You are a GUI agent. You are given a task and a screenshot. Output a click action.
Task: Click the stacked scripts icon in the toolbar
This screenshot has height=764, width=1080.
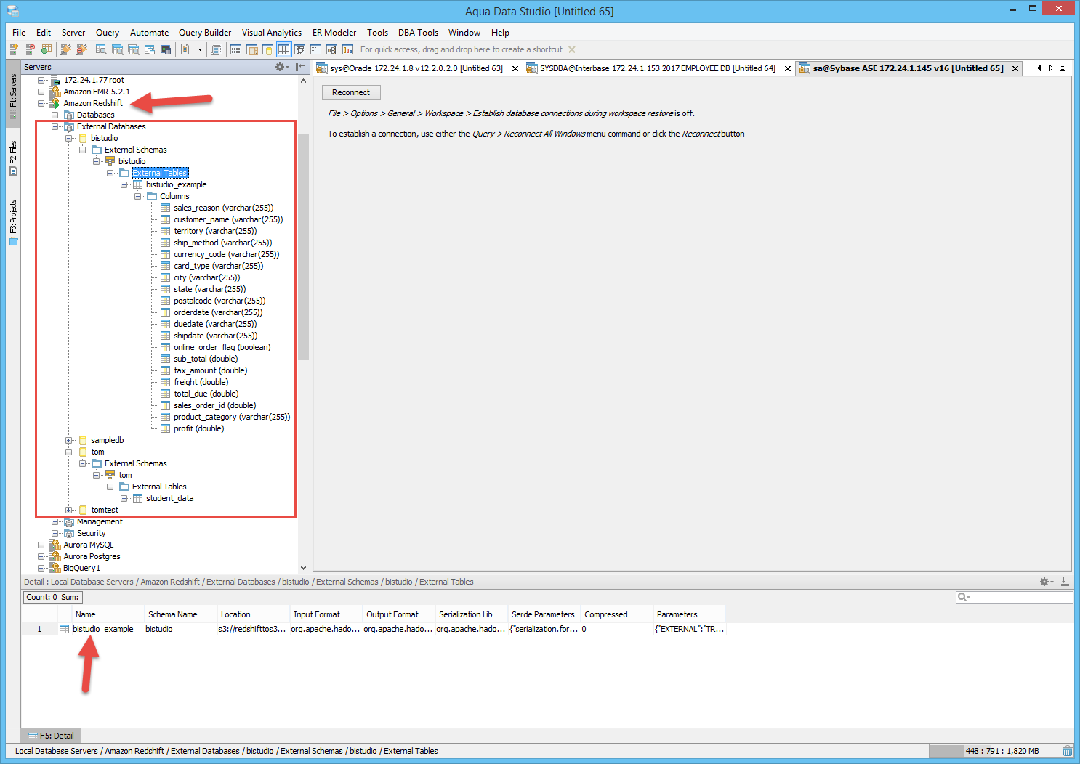pyautogui.click(x=217, y=49)
